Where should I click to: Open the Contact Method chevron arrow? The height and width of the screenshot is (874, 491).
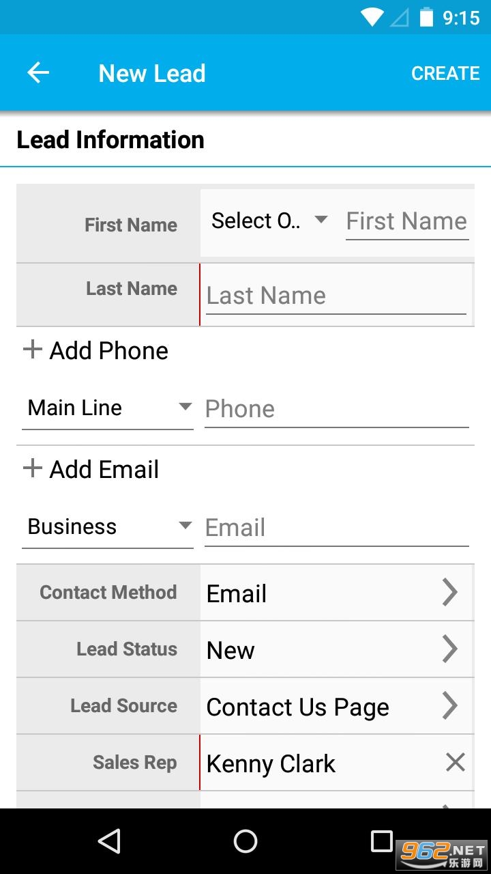(449, 593)
